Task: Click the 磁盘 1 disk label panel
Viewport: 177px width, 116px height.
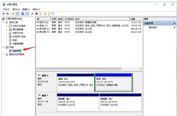Action: click(46, 102)
